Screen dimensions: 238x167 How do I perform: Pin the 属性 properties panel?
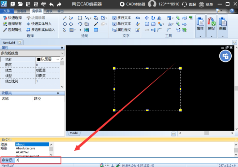[x=62, y=48]
